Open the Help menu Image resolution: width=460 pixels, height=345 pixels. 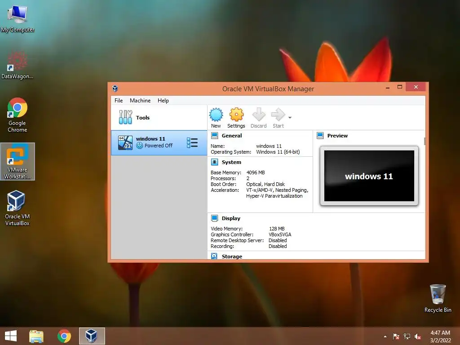click(x=163, y=100)
